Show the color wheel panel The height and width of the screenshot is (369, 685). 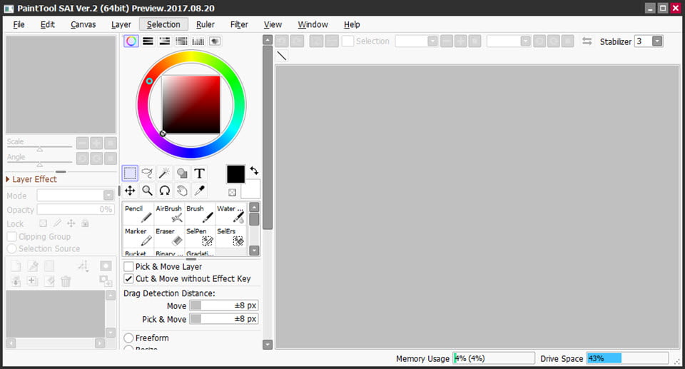point(131,41)
